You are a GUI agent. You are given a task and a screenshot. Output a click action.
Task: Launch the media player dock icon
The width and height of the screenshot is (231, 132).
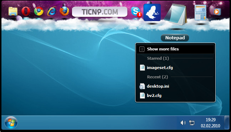217,12
